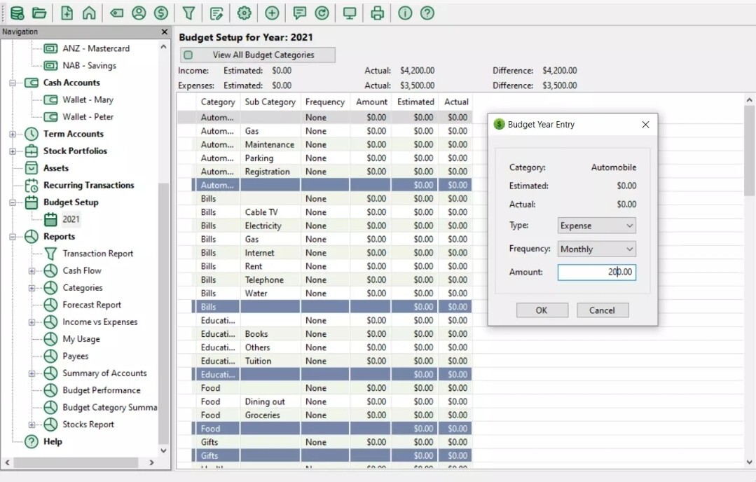
Task: Print using the printer toolbar icon
Action: tap(378, 13)
